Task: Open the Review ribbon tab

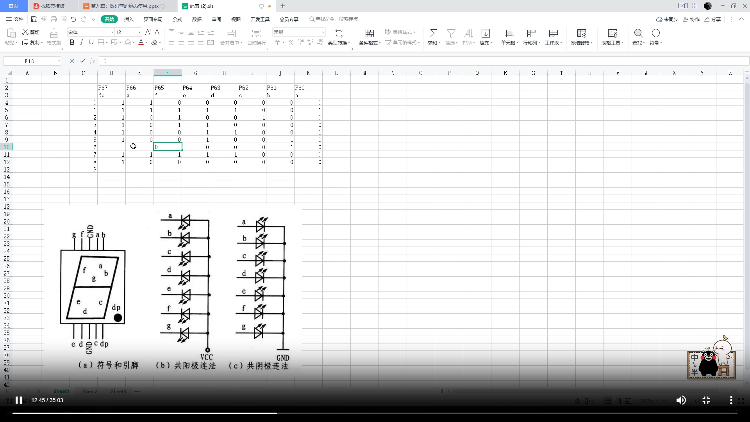Action: pos(216,19)
